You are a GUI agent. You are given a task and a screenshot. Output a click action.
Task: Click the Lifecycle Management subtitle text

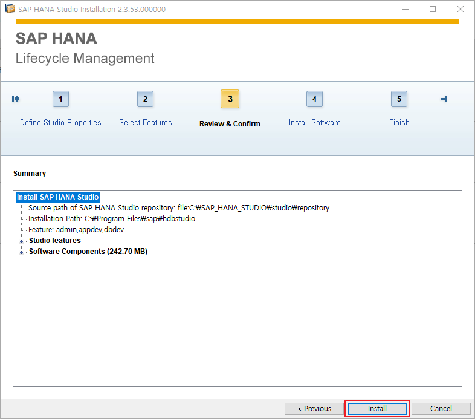(x=85, y=58)
